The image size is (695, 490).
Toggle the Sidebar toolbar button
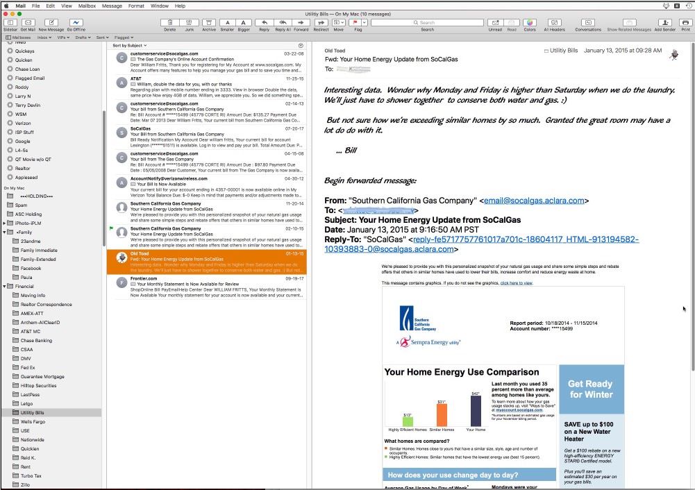[10, 23]
